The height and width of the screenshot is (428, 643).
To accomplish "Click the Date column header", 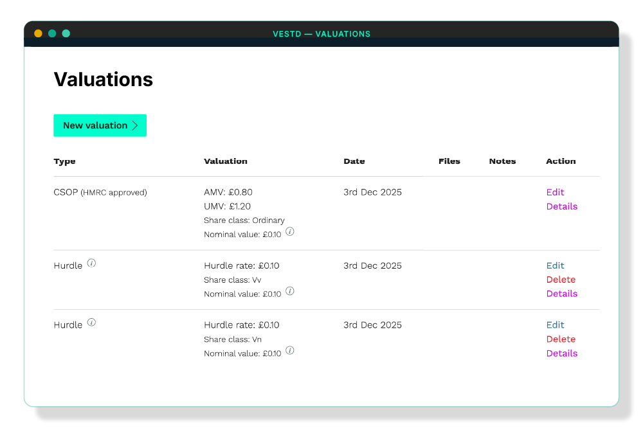I will pyautogui.click(x=354, y=161).
